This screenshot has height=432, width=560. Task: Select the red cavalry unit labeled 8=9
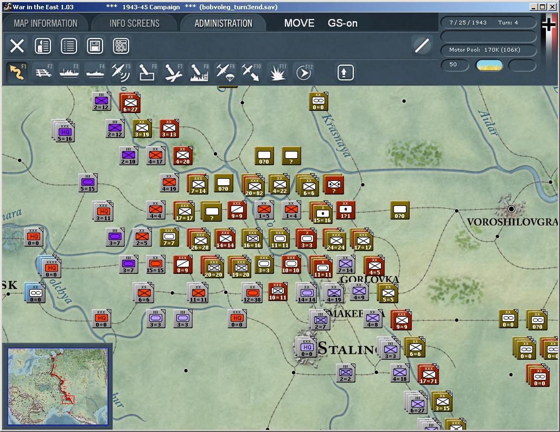point(182,265)
